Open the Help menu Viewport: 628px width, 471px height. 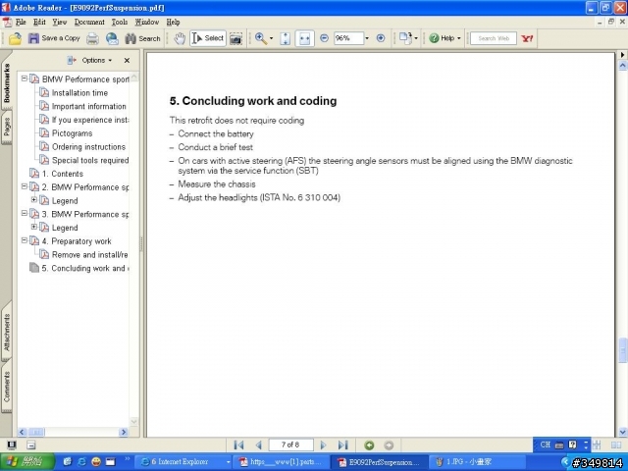pyautogui.click(x=173, y=22)
